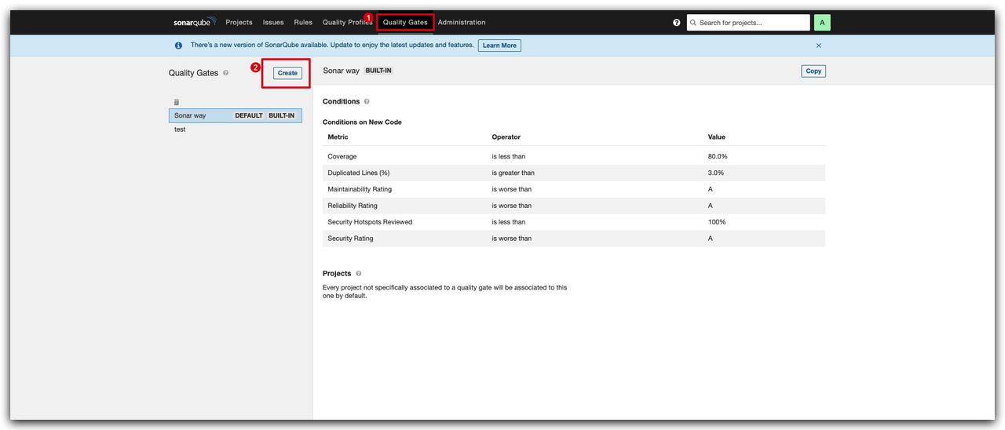Switch to the Quality Gates tab
Screen dimensions: 1005x430
pyautogui.click(x=405, y=23)
